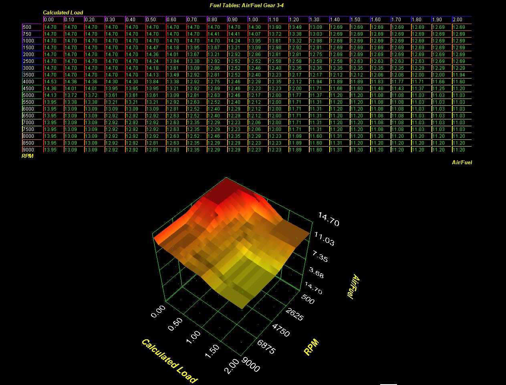
Task: Click the 12.81 cell in the 6000 RPM row
Action: tap(176, 109)
